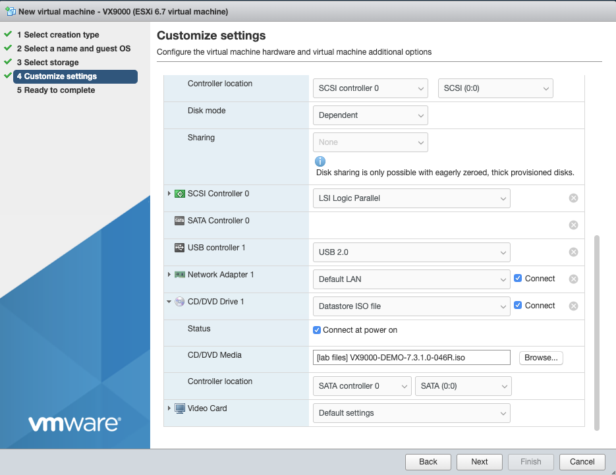The width and height of the screenshot is (616, 475).
Task: Click the Video Card monitor icon
Action: [x=180, y=408]
